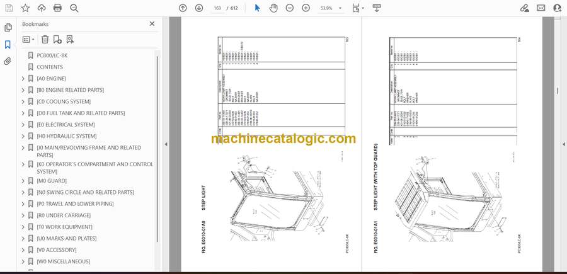Expand the [B0 ENGINE RELATED PARTS] bookmark
Viewport: 567px width, 274px height.
point(23,90)
